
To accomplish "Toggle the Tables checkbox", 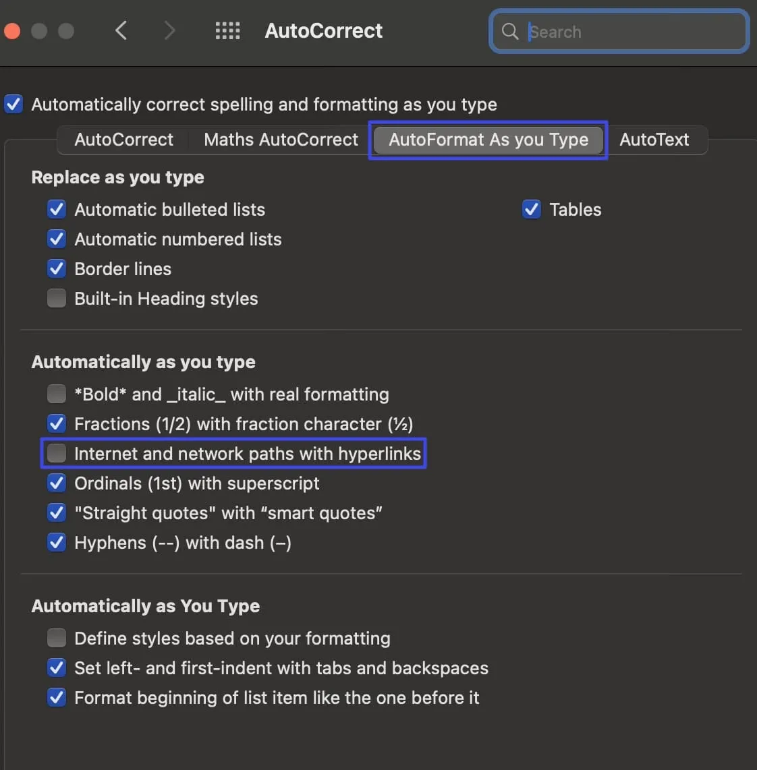I will (532, 209).
